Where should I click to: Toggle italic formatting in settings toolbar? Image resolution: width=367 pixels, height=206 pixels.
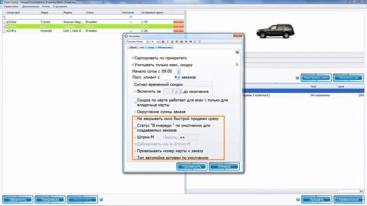tap(167, 42)
